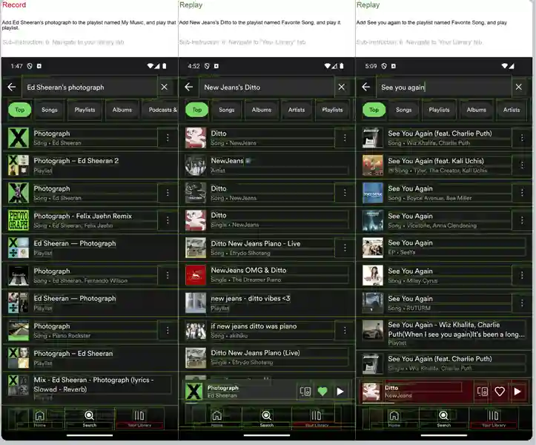536x445 pixels.
Task: Play Ditto from the mini player
Action: pos(517,392)
